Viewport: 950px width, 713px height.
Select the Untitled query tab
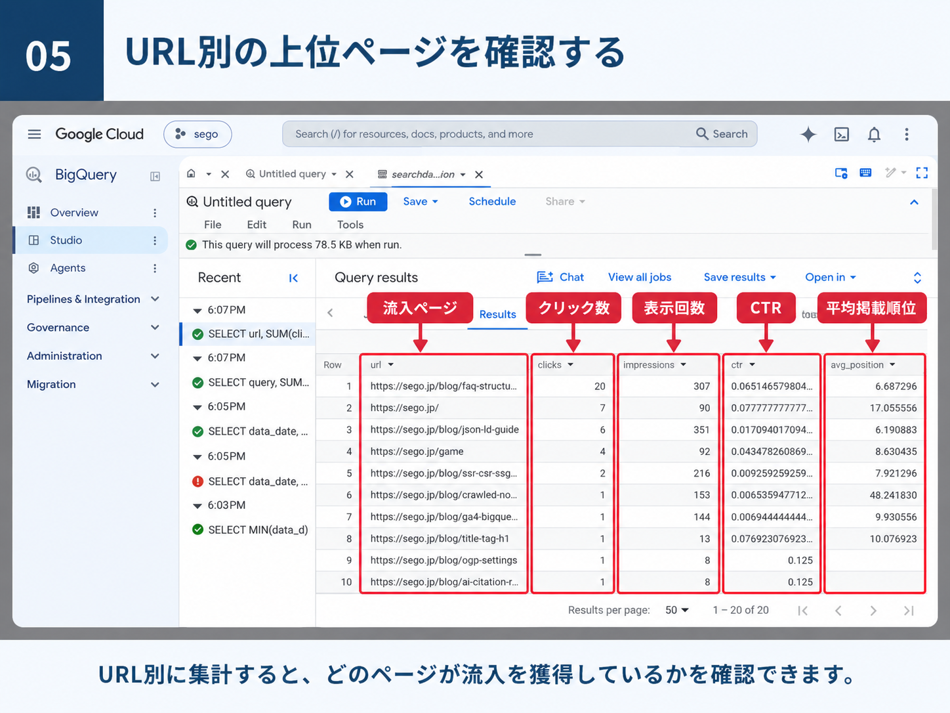(x=291, y=174)
